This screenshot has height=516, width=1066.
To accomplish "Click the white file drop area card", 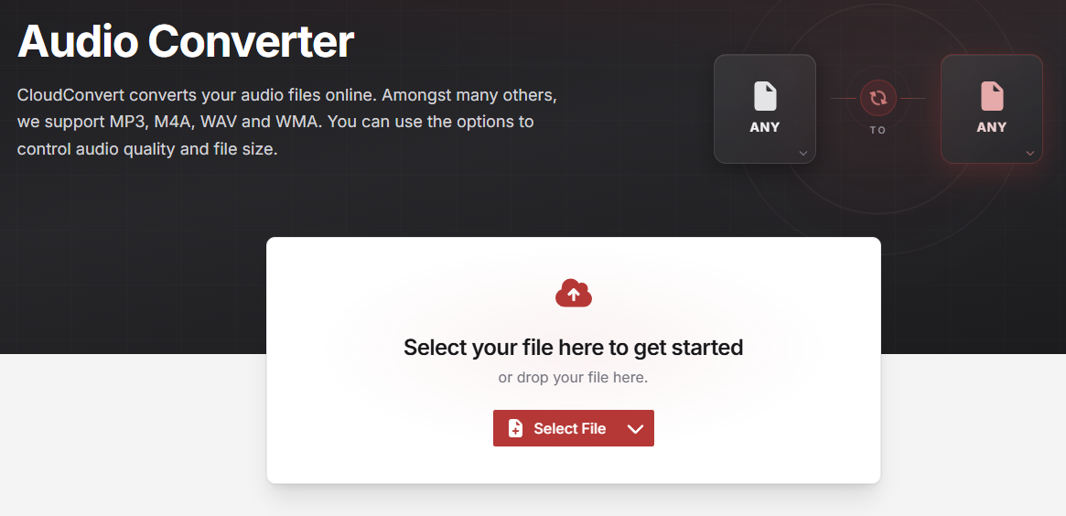I will (x=573, y=360).
